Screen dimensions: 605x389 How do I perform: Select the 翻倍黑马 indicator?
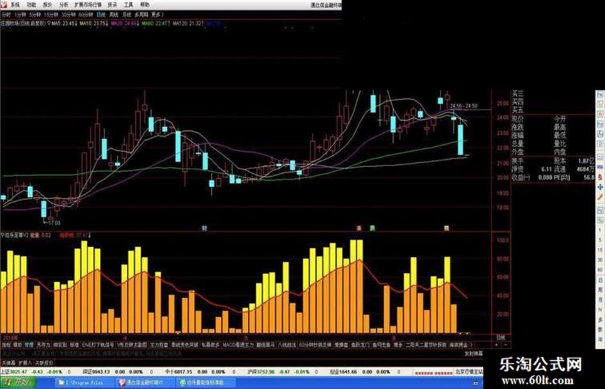(266, 345)
